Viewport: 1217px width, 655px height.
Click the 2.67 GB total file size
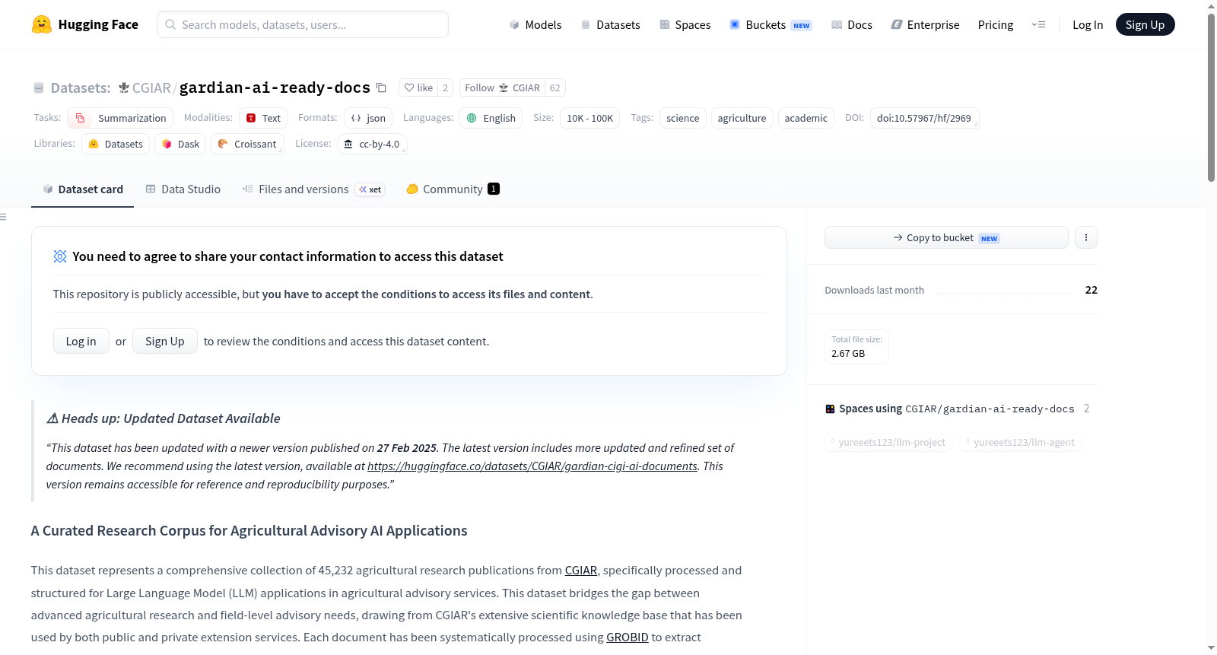point(848,354)
